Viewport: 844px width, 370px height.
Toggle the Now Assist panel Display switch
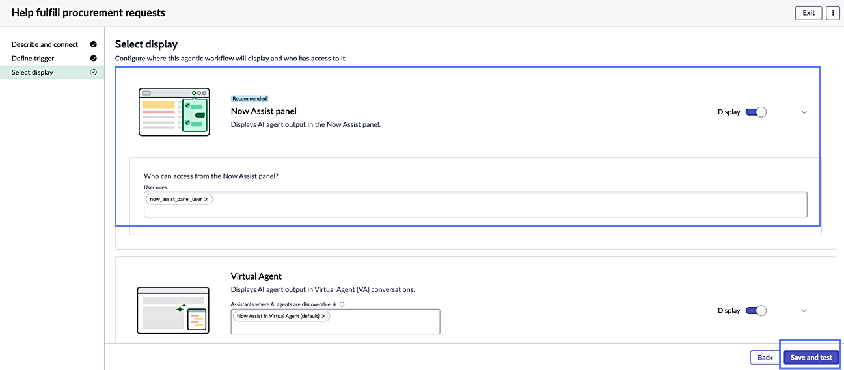(756, 112)
